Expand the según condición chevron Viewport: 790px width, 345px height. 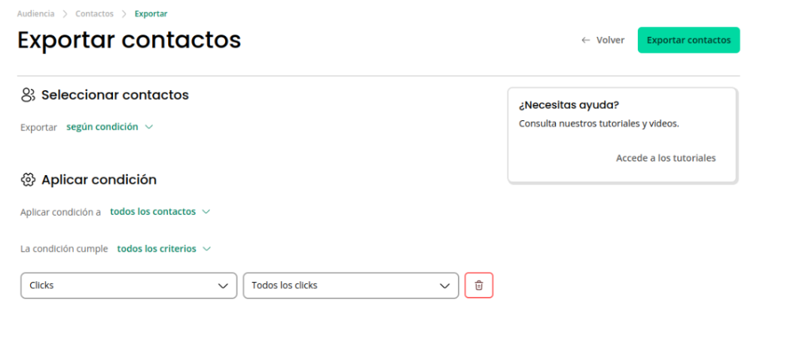[148, 127]
